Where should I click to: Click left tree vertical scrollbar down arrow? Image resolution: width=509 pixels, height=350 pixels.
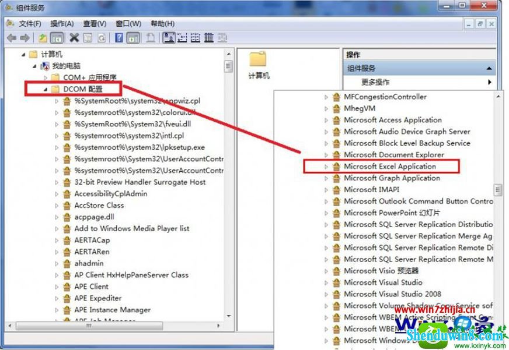pos(229,316)
